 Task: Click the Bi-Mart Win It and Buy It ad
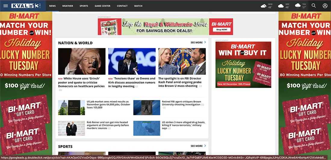point(243,64)
